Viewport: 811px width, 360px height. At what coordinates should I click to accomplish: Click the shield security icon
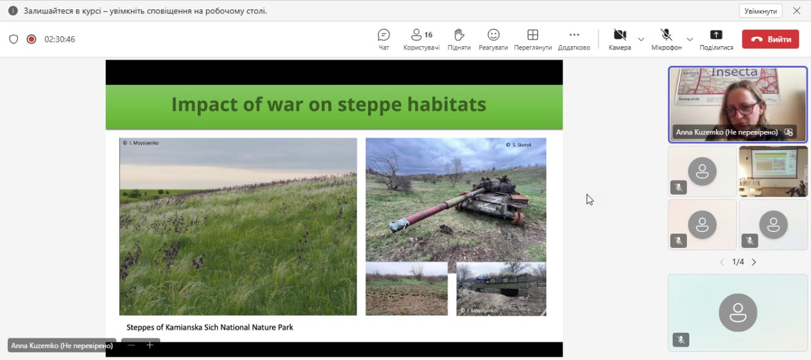pos(13,39)
